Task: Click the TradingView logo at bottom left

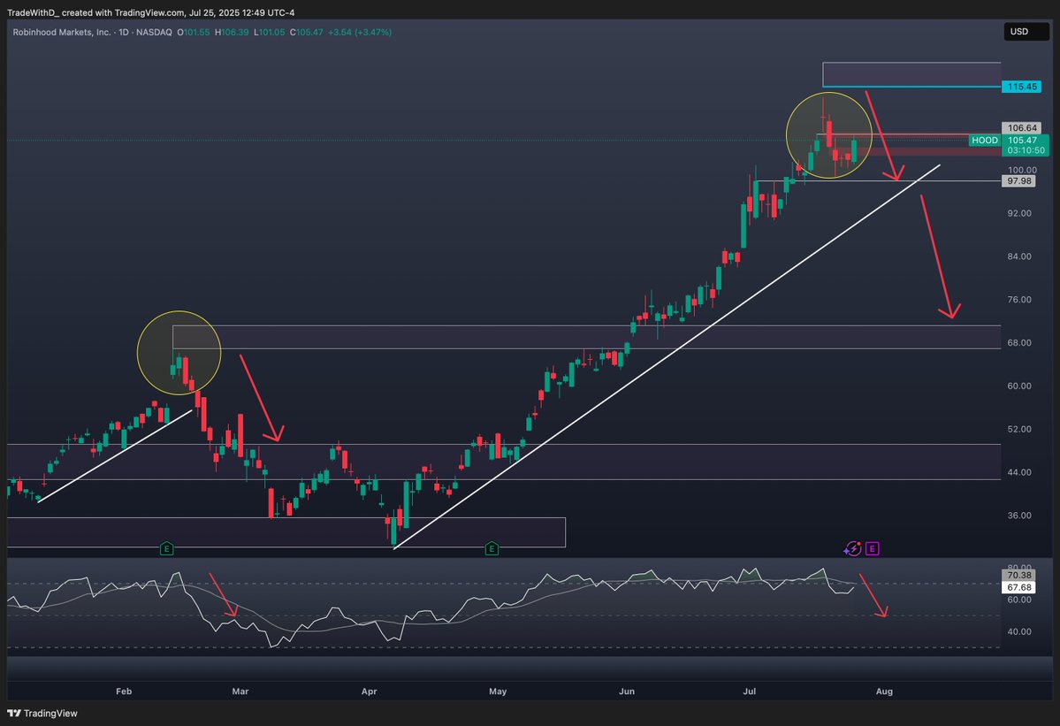Action: point(42,713)
